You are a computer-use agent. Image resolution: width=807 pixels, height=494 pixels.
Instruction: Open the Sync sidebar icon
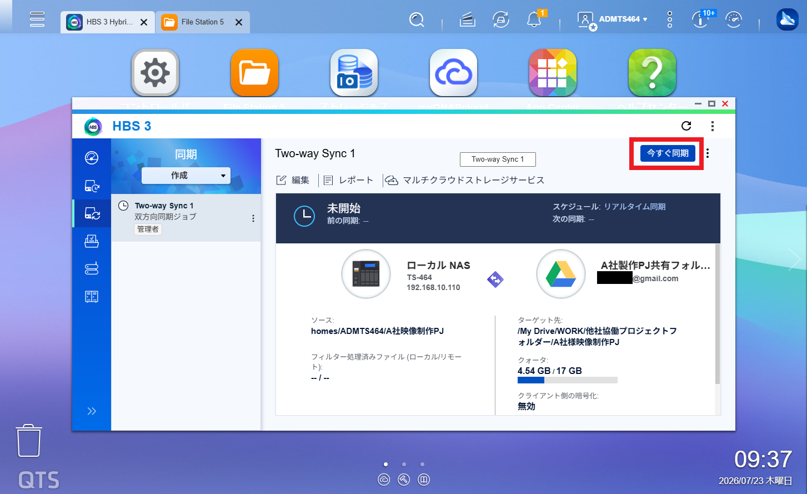pyautogui.click(x=92, y=213)
